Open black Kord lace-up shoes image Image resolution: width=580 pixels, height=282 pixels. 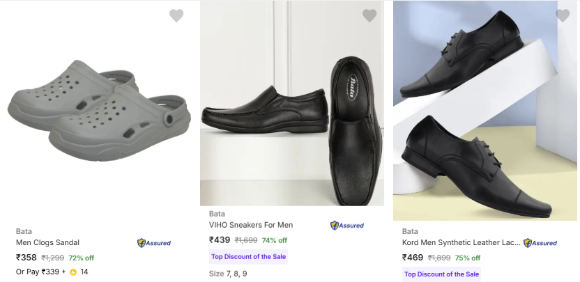pos(484,111)
